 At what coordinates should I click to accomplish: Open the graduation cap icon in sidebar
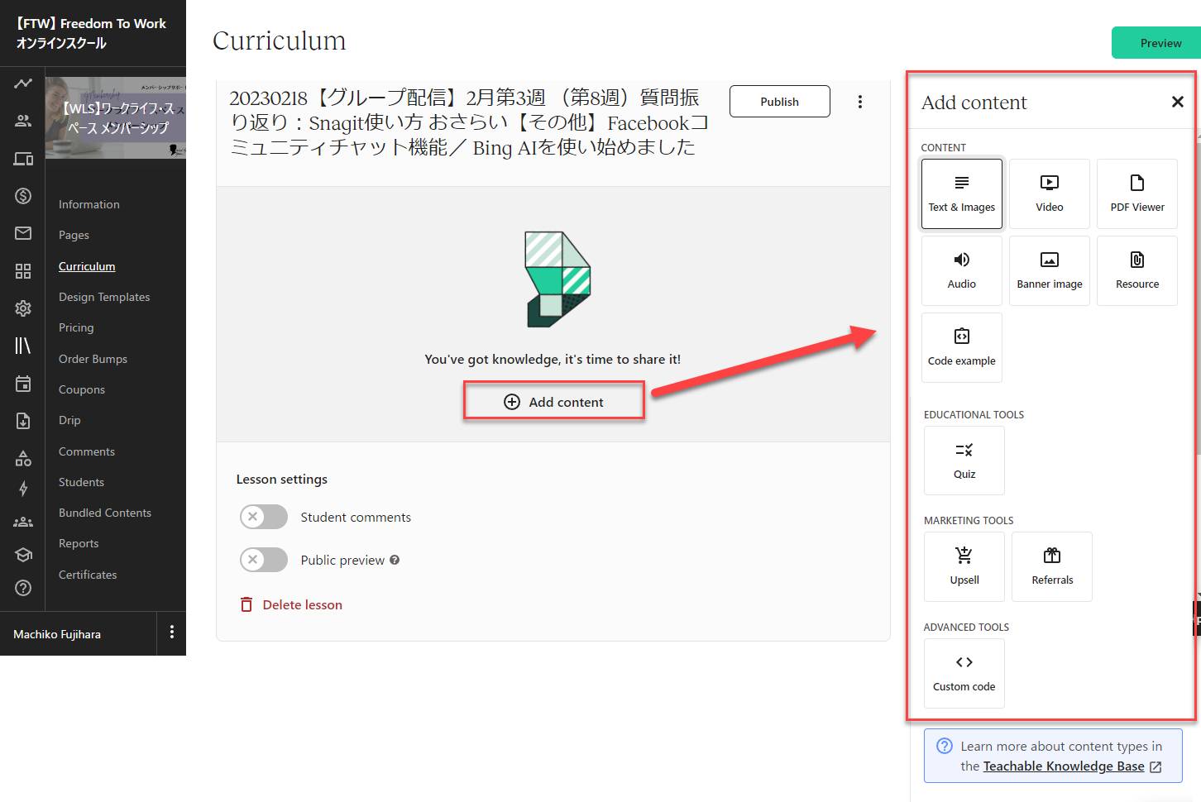(x=23, y=555)
